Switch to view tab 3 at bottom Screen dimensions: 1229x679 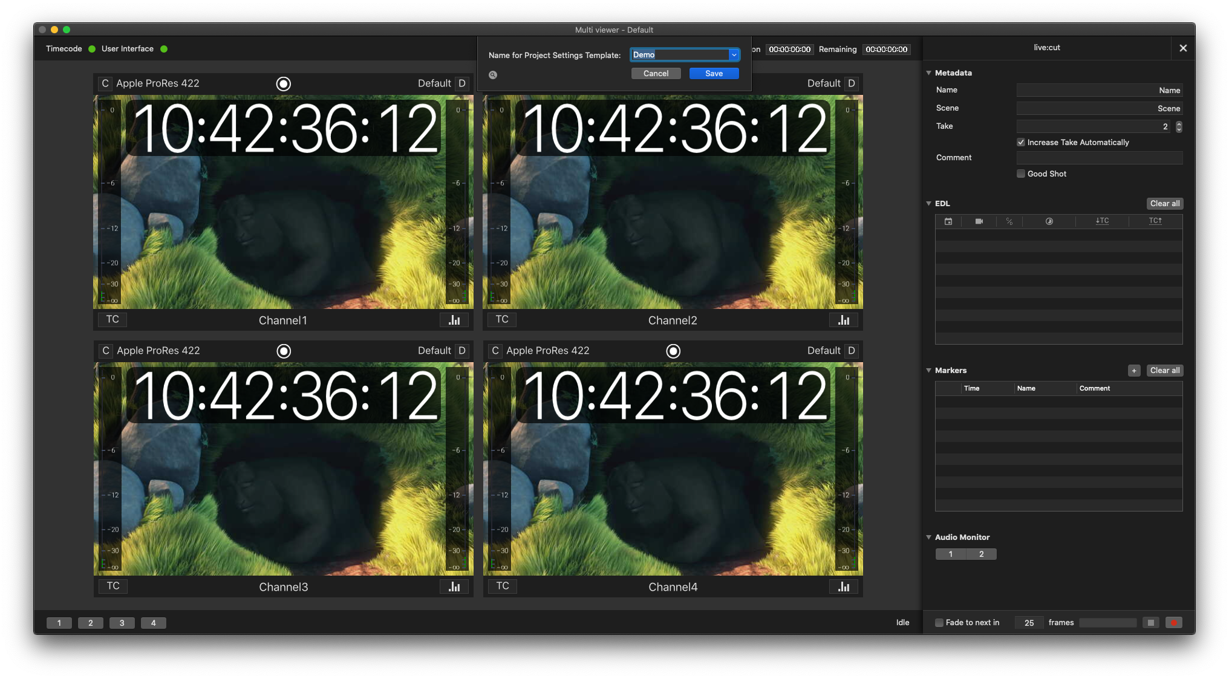click(122, 623)
